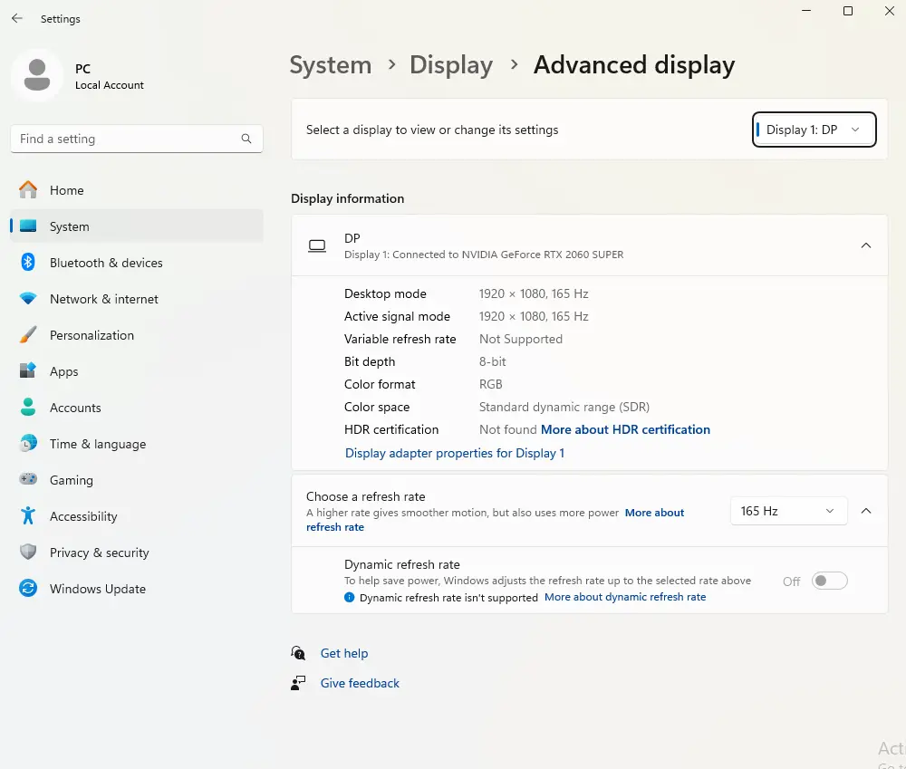Click the Desktop mode value 1920 × 1080, 165 Hz
906x769 pixels.
pyautogui.click(x=534, y=293)
